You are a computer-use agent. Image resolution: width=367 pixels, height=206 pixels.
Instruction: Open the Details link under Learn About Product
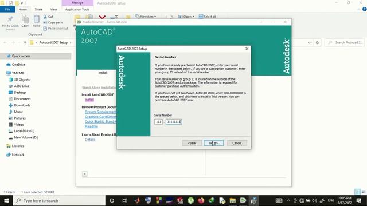click(90, 140)
